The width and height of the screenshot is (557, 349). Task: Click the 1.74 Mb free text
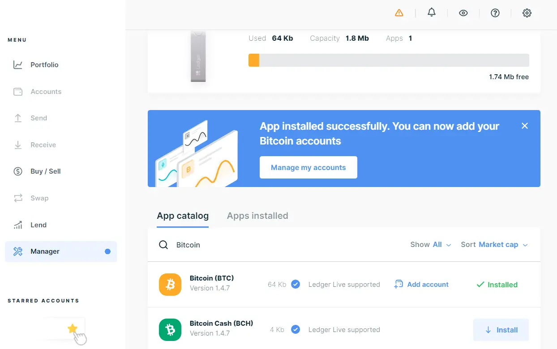[509, 77]
